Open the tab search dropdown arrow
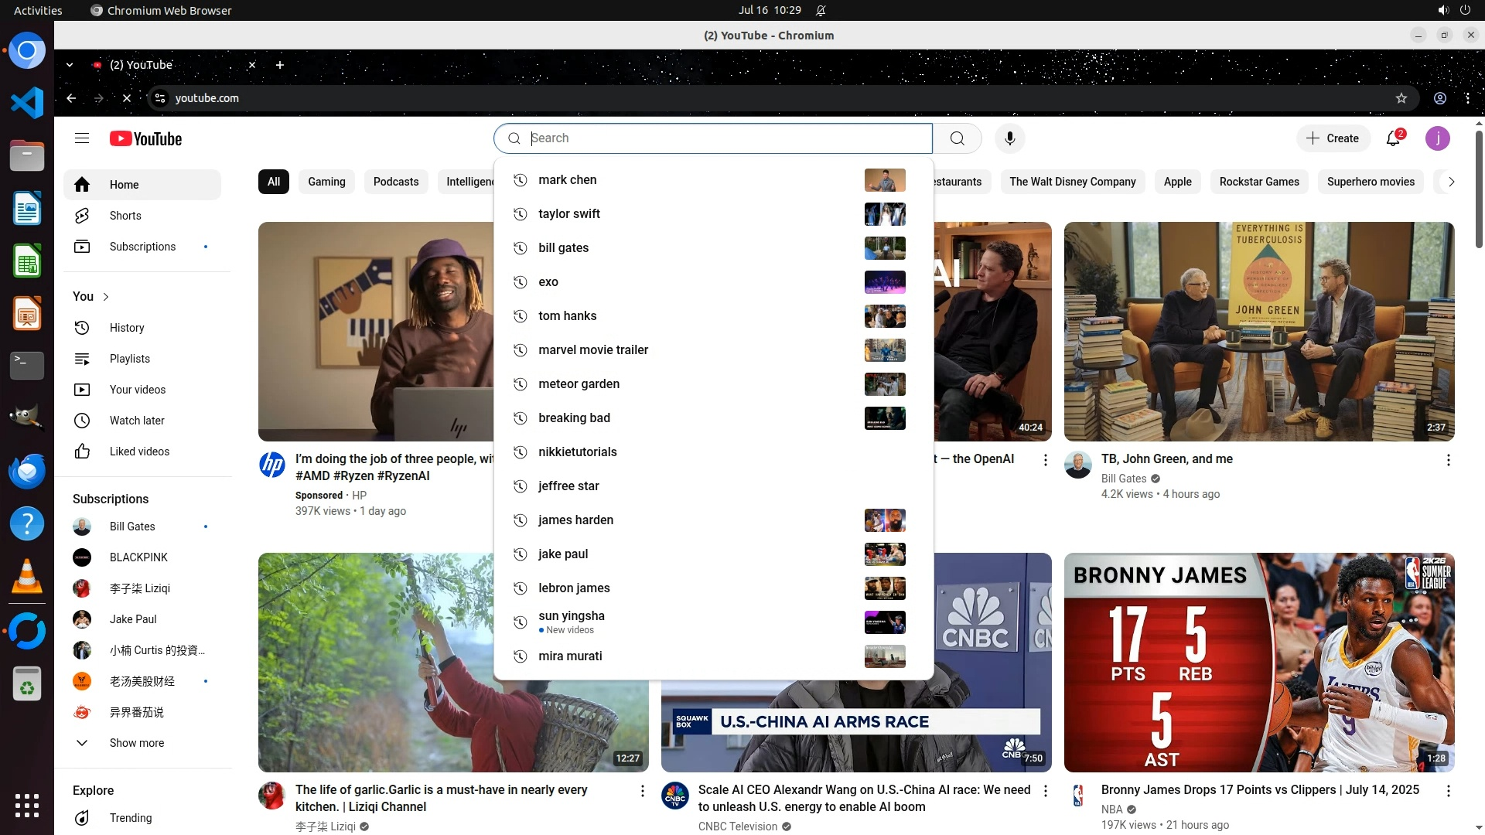This screenshot has width=1485, height=835. coord(70,65)
